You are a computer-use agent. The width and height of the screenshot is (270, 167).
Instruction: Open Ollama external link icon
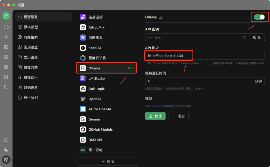tap(160, 17)
